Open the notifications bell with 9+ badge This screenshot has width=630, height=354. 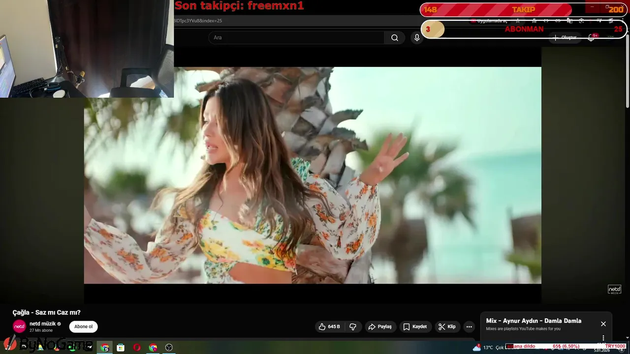coord(592,37)
